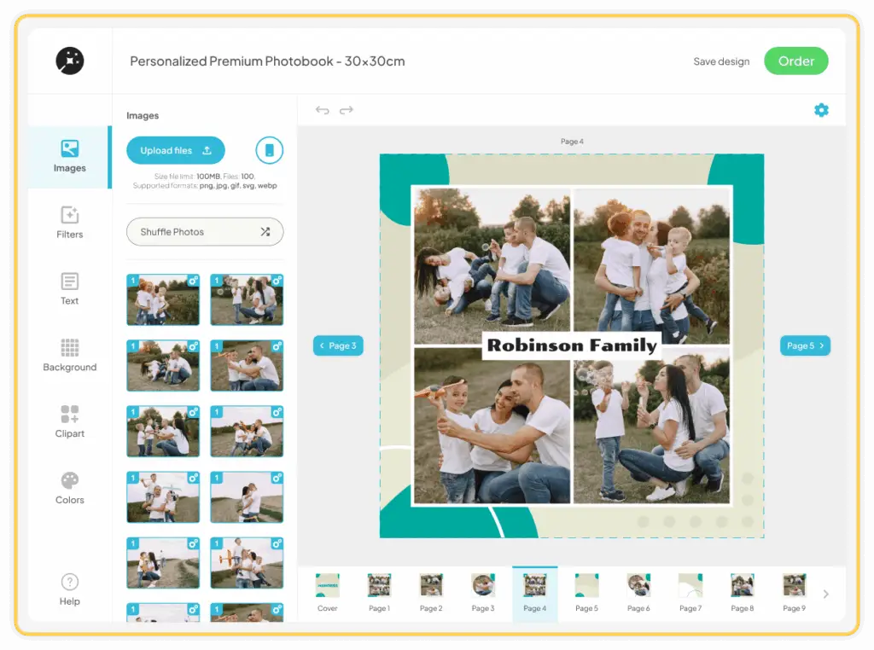This screenshot has height=650, width=874.
Task: Click second thumbnail in second image row
Action: 247,365
